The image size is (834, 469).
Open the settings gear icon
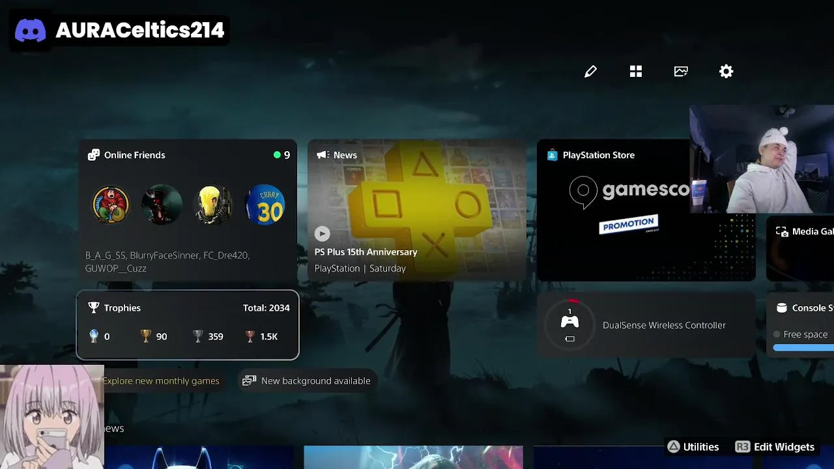coord(726,72)
